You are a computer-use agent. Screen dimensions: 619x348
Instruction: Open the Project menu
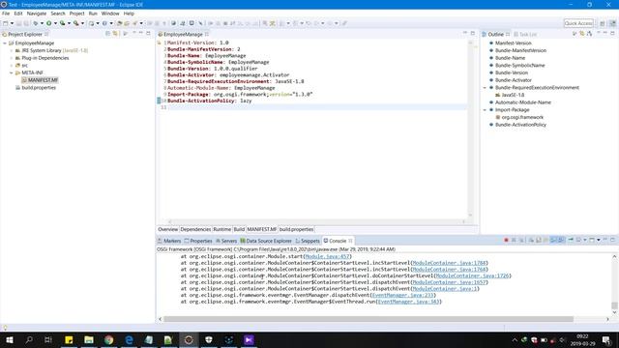[77, 14]
